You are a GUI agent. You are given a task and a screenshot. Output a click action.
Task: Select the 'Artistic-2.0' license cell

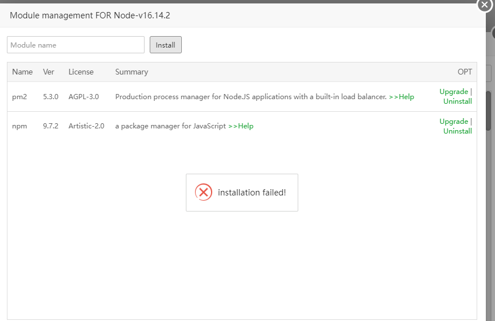(86, 126)
